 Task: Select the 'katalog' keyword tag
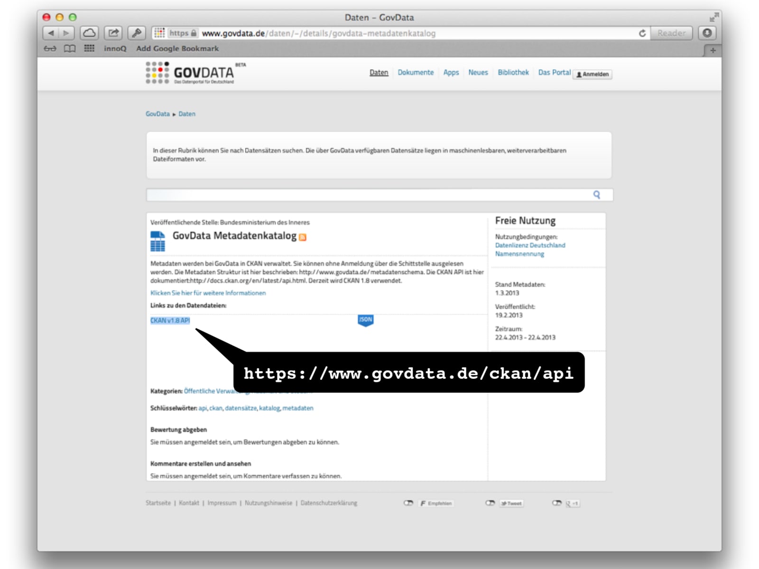269,408
